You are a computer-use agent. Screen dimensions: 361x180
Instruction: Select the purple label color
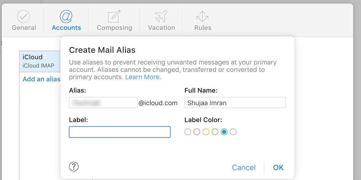click(187, 132)
